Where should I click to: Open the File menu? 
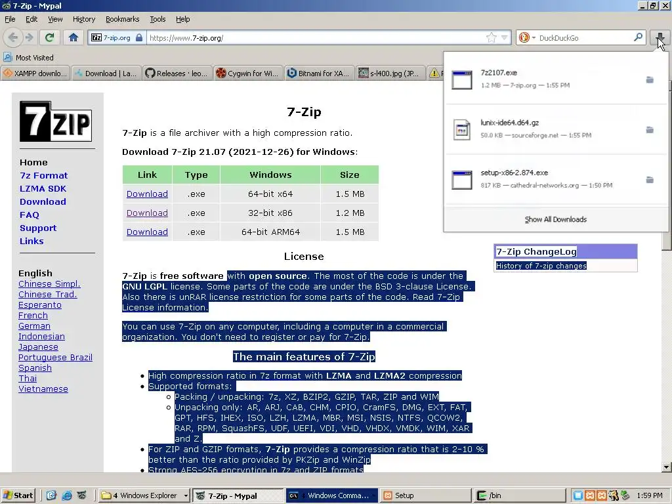tap(10, 19)
